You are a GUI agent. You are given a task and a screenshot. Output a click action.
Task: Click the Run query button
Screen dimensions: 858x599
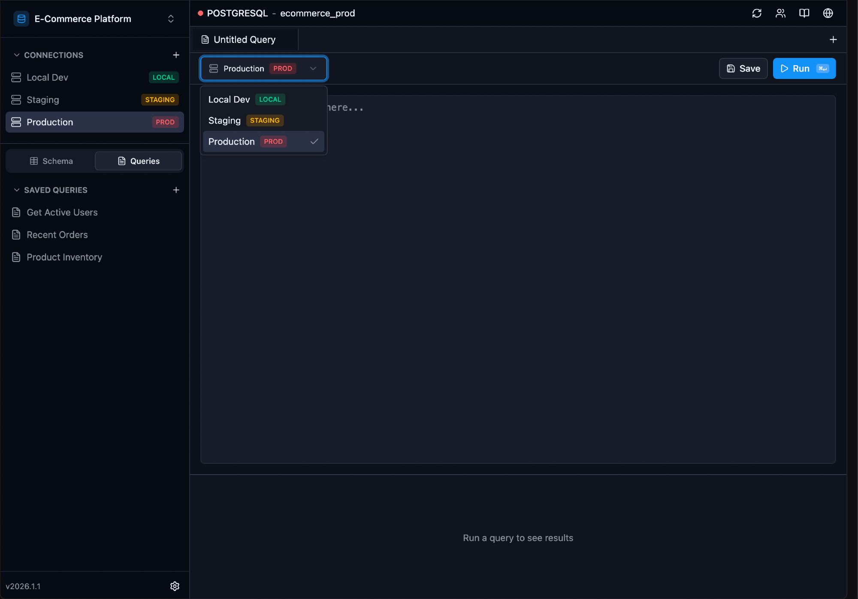tap(804, 69)
